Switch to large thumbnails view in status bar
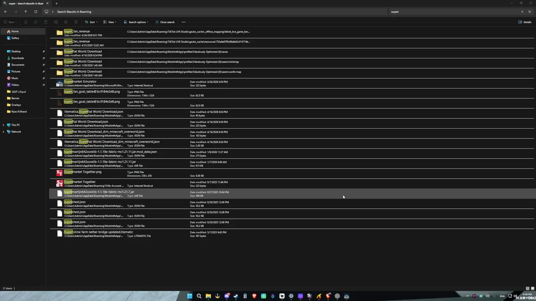Screen dimensions: 536x301 (532, 288)
